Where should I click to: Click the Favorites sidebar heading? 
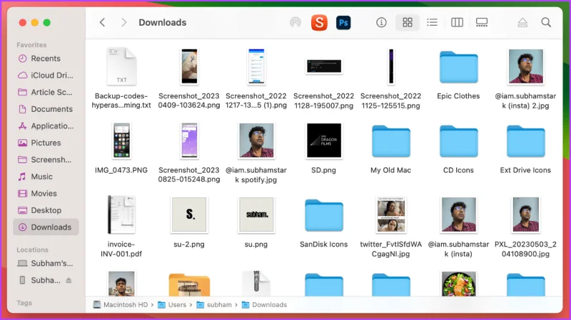[x=31, y=45]
